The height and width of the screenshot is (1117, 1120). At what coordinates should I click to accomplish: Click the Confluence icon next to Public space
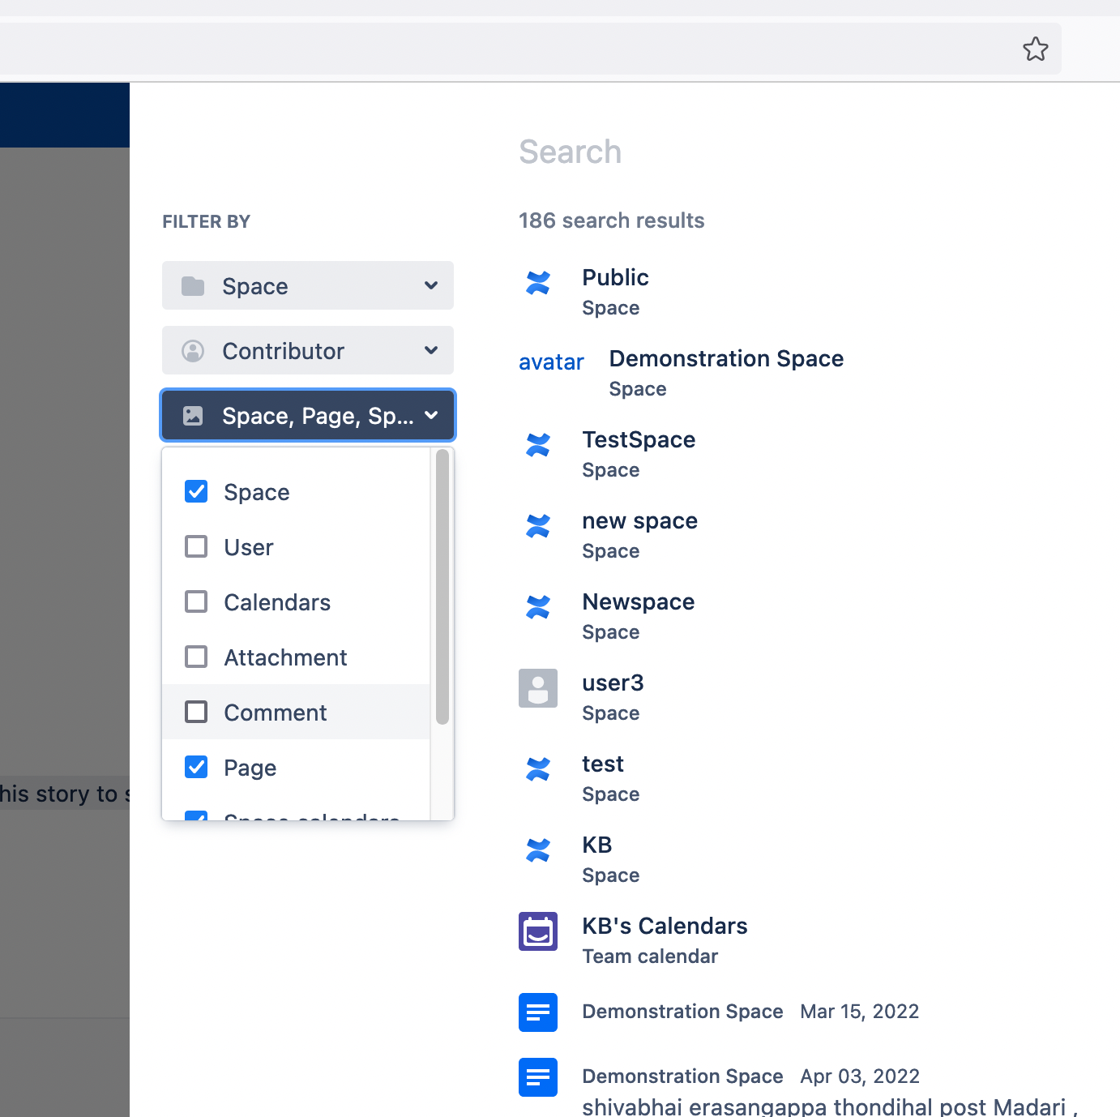tap(537, 283)
